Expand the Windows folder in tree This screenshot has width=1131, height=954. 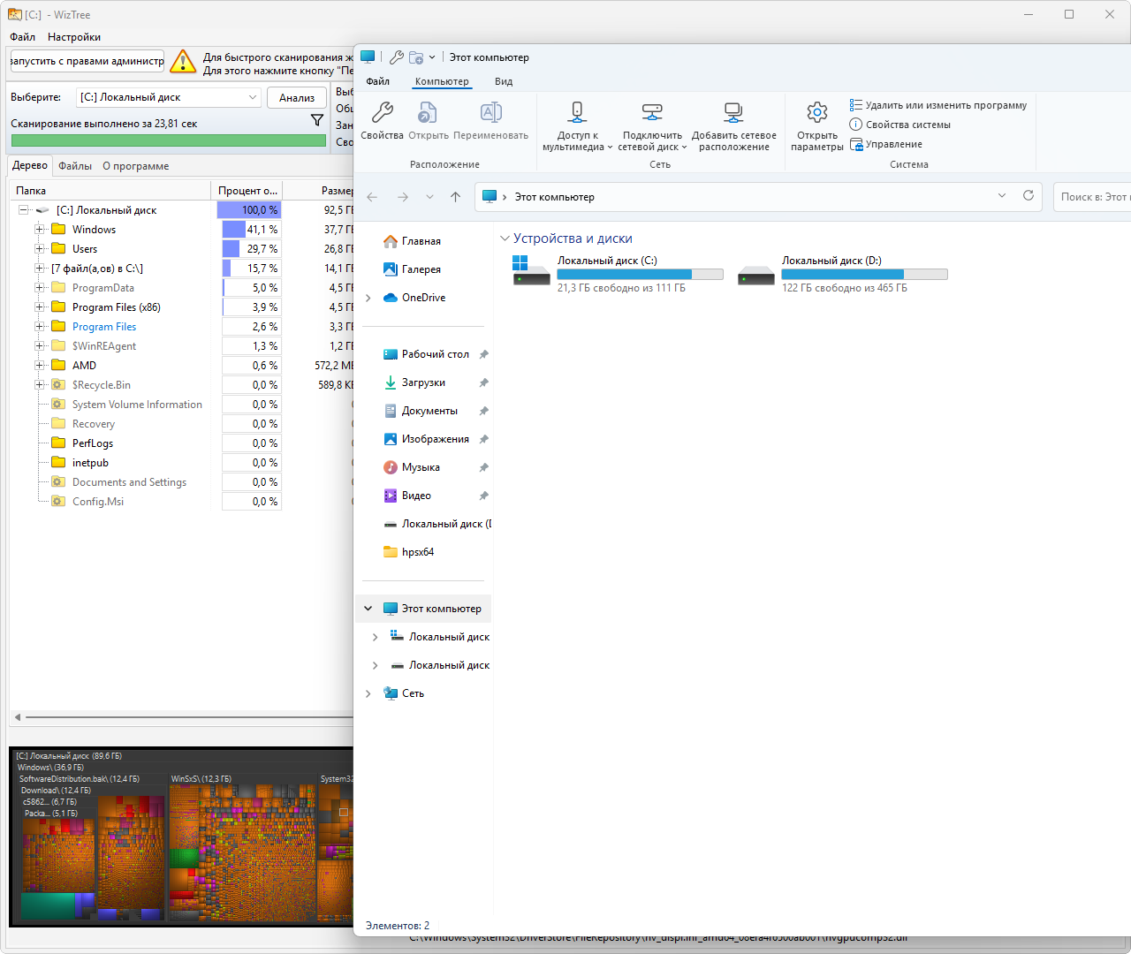(x=39, y=230)
